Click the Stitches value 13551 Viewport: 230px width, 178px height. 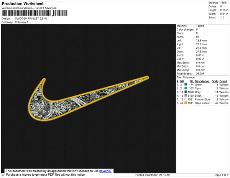pos(224,3)
